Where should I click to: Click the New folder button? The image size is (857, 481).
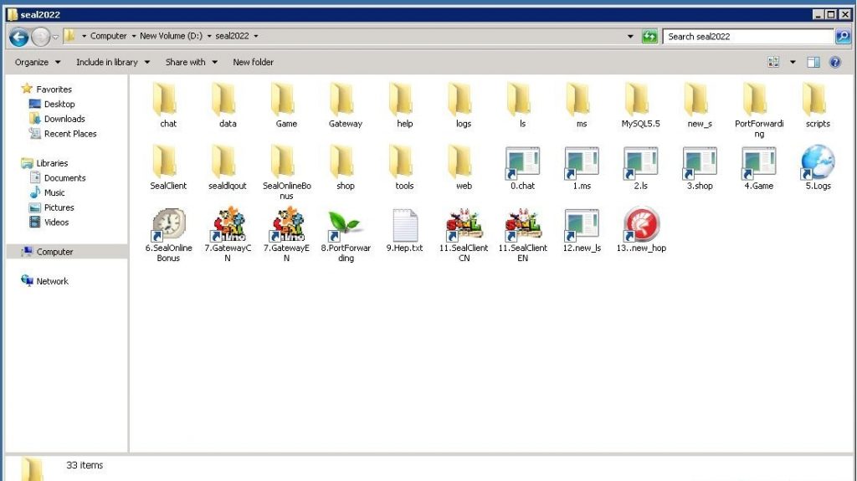(x=253, y=62)
